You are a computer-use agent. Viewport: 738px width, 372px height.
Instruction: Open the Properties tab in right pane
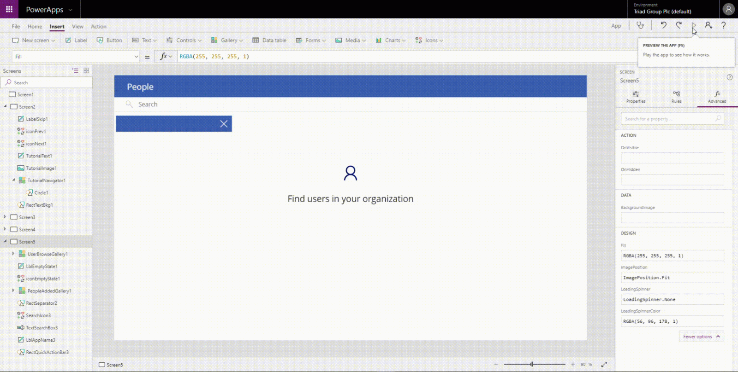[636, 97]
